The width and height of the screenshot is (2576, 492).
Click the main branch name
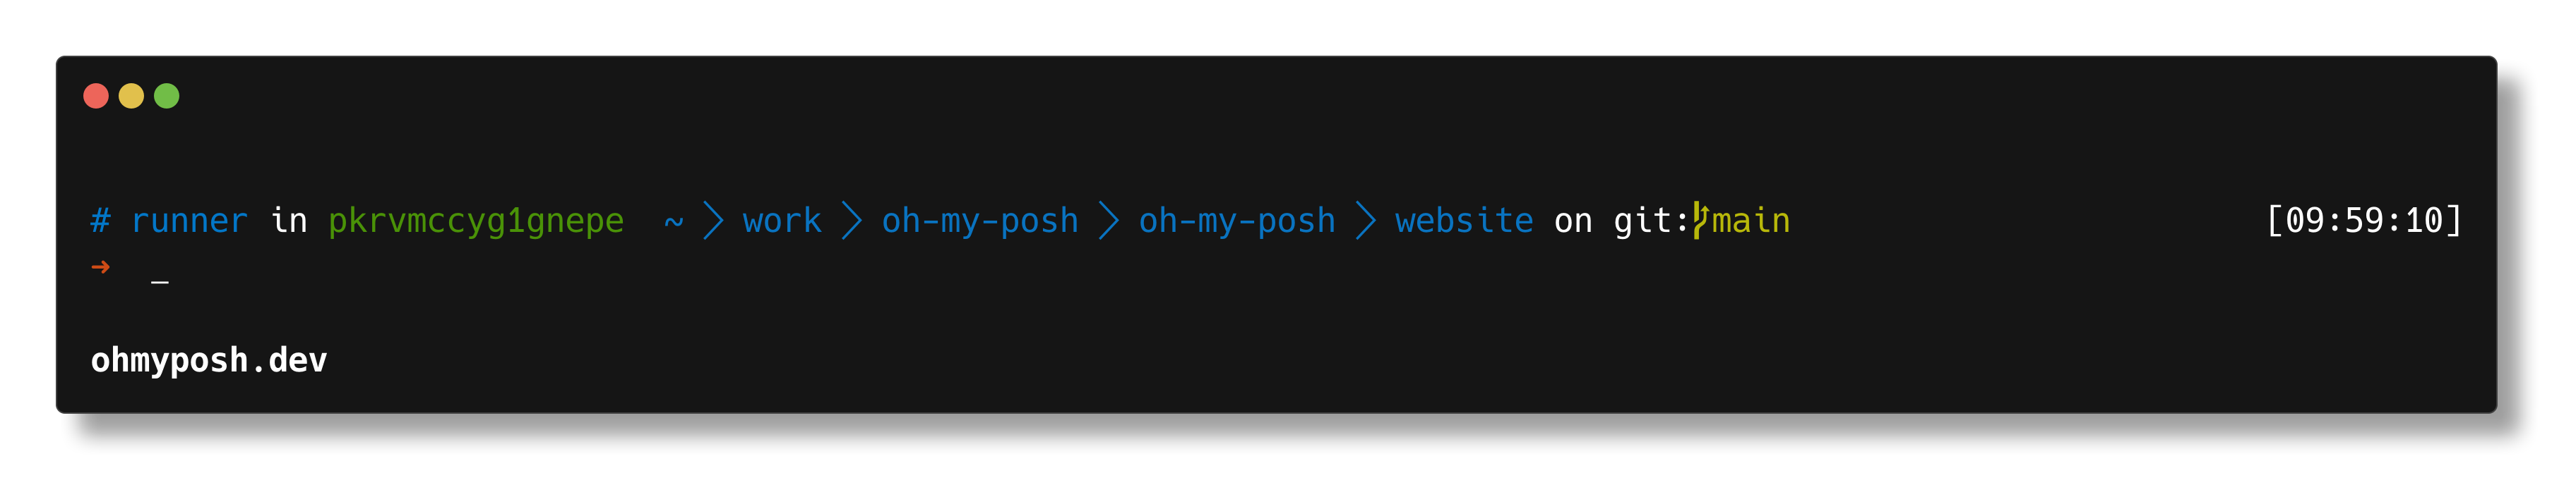1751,221
